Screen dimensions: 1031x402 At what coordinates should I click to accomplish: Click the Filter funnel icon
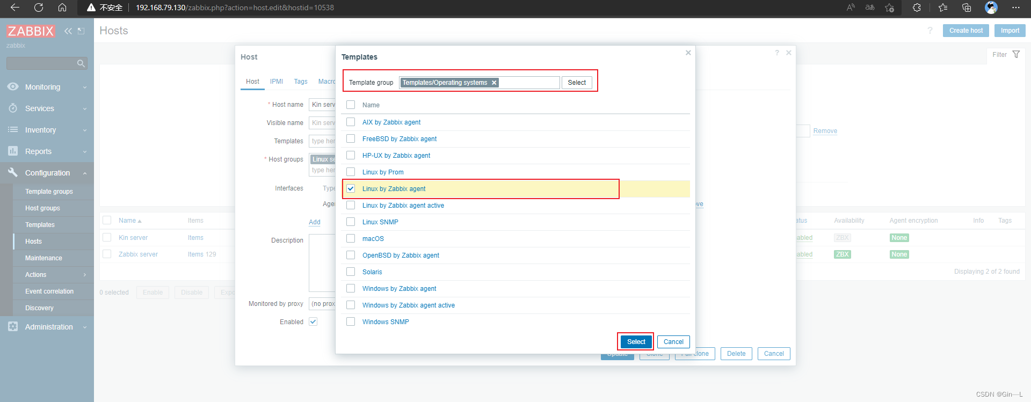tap(1016, 55)
